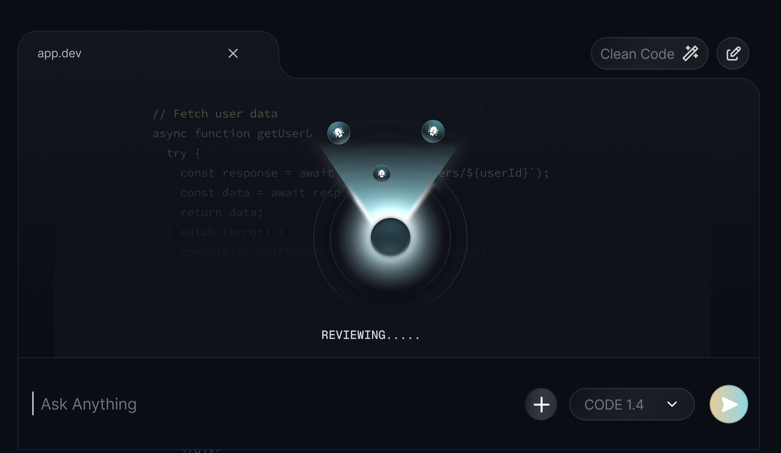The image size is (781, 453).
Task: Click the REVIEWING..... status text
Action: pyautogui.click(x=371, y=335)
